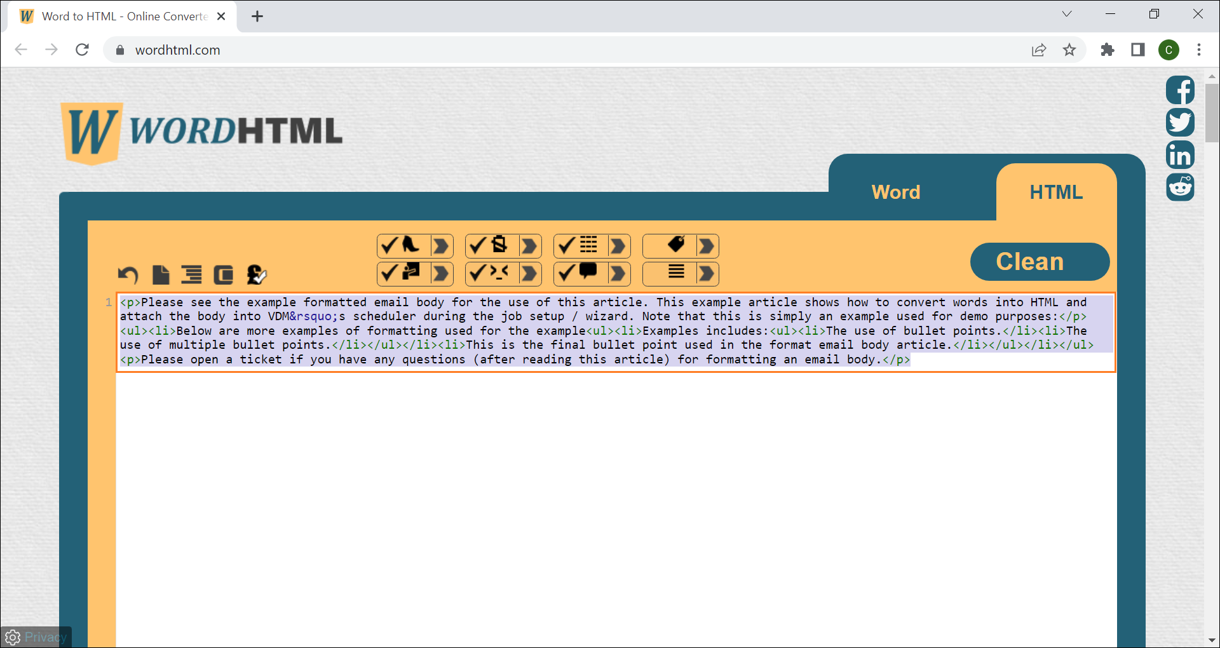Click the new blank page icon
This screenshot has height=648, width=1220.
click(x=161, y=274)
